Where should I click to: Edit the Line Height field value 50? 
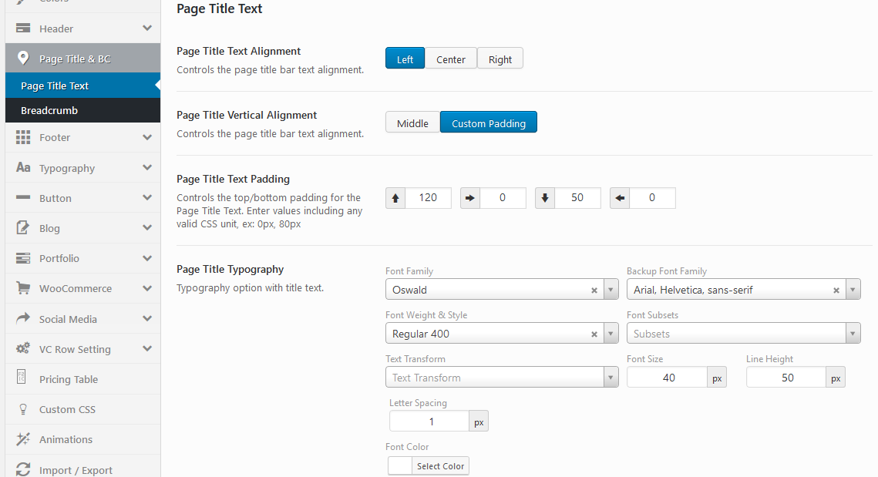pos(786,378)
